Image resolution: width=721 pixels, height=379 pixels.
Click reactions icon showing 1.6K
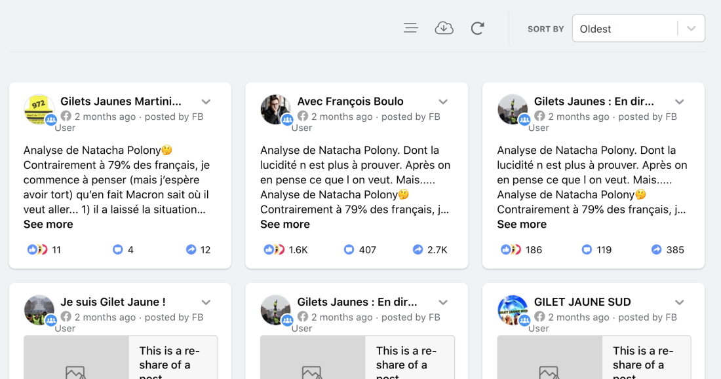click(274, 249)
